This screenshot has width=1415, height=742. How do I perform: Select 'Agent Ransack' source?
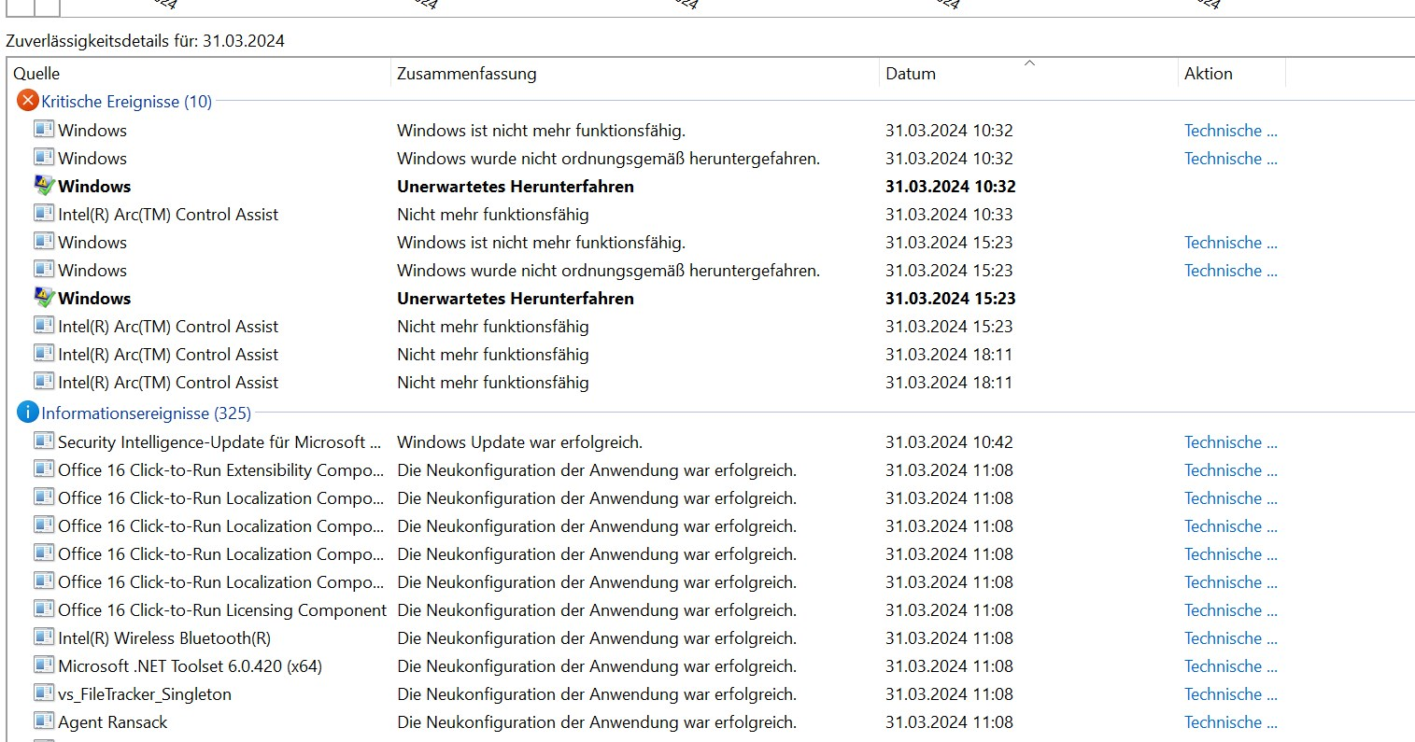click(x=113, y=722)
